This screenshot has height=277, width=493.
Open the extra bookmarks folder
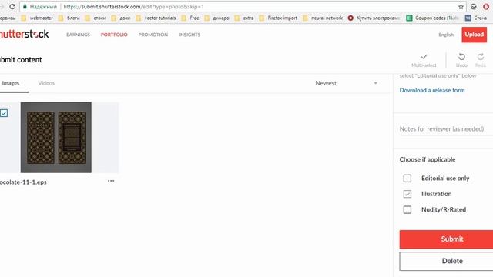(244, 18)
